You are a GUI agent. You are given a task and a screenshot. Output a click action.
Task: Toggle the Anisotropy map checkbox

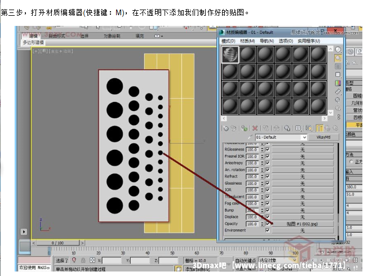[268, 163]
